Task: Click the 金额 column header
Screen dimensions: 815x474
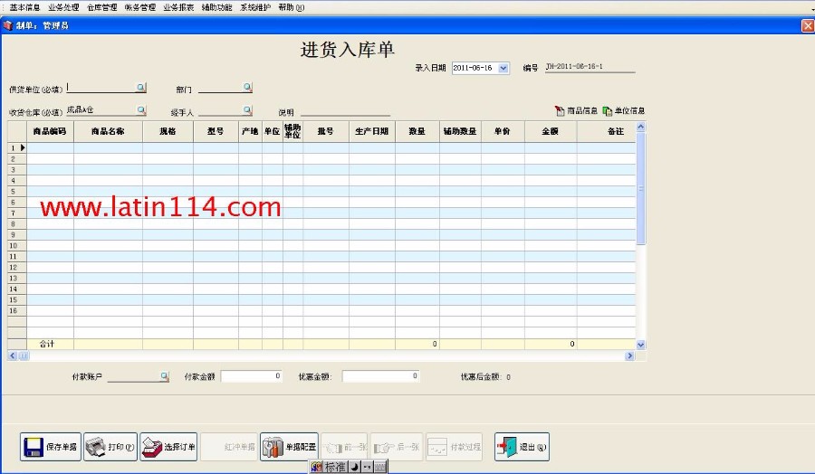Action: coord(551,131)
